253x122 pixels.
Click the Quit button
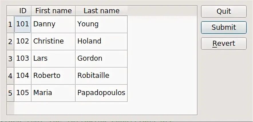[224, 11]
